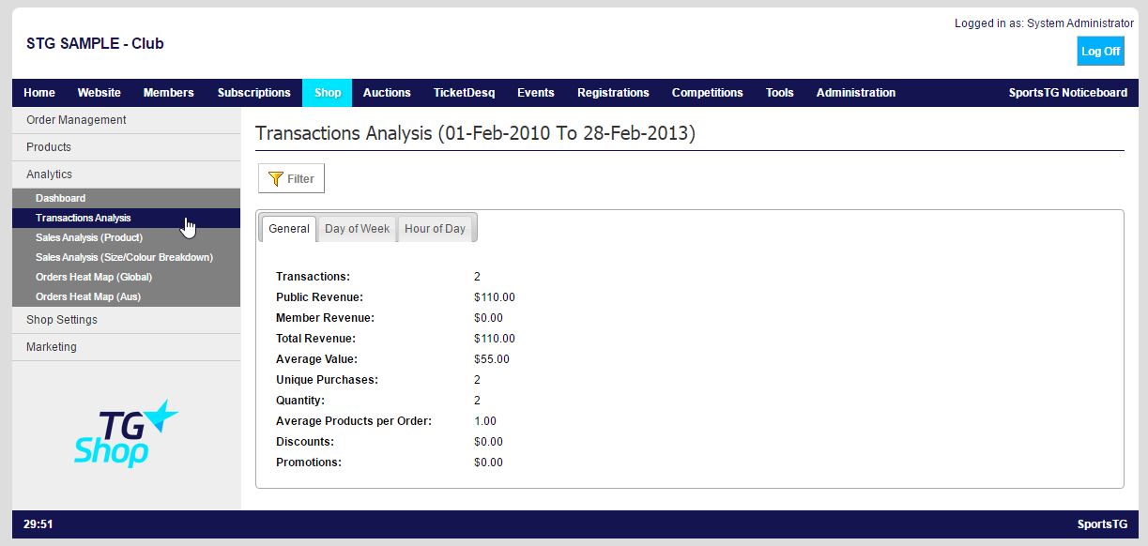Open the Events menu
This screenshot has height=546, width=1148.
click(x=536, y=93)
